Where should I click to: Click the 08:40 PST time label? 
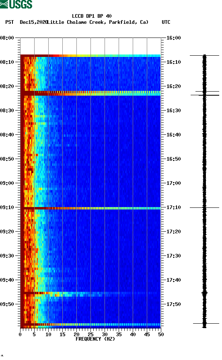pos(7,135)
